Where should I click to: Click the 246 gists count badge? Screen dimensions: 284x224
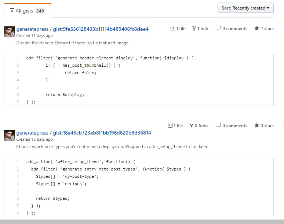40,11
